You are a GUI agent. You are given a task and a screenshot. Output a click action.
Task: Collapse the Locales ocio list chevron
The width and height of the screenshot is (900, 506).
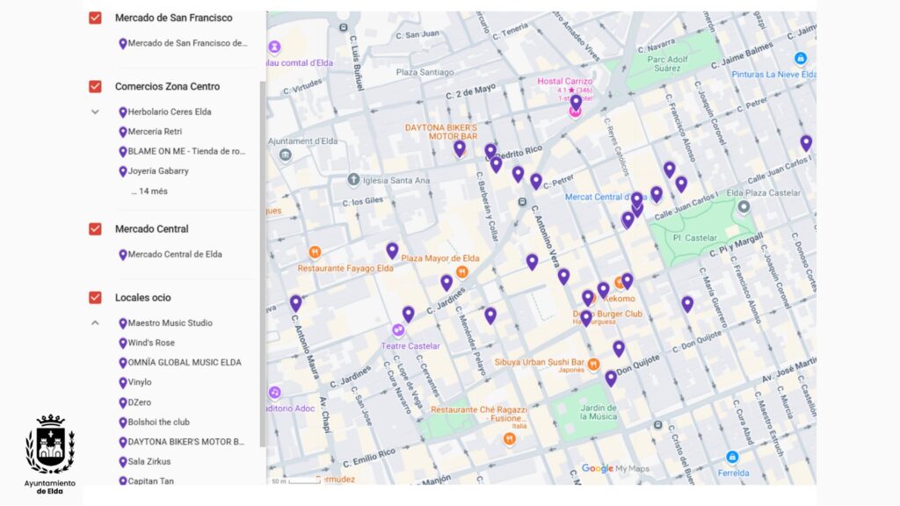click(x=95, y=323)
